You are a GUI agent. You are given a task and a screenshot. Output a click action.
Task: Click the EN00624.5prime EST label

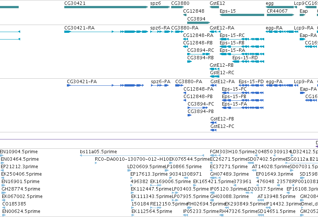tap(21, 211)
